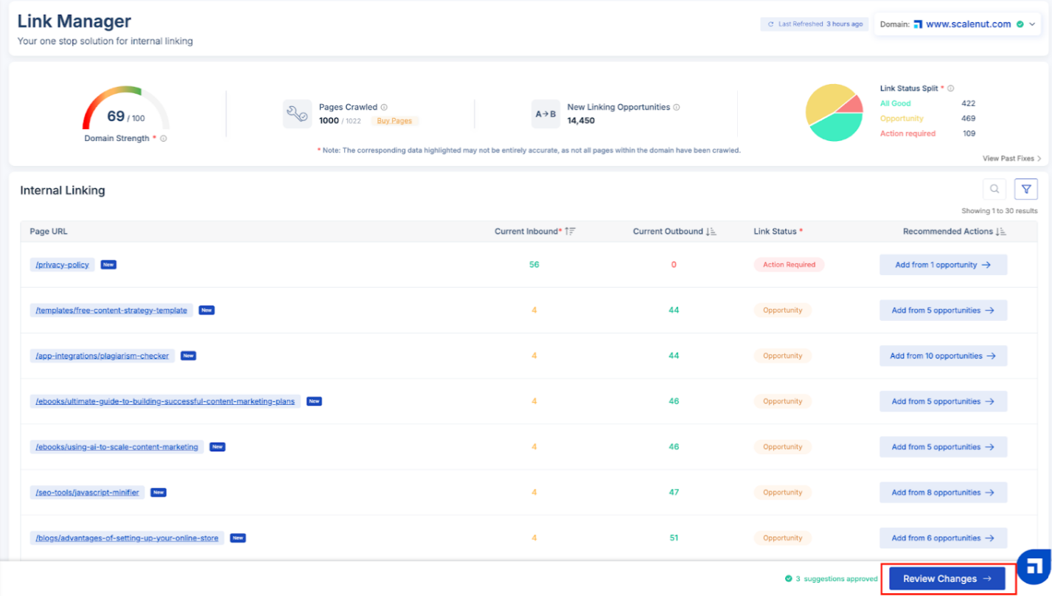This screenshot has width=1052, height=613.
Task: Click the Buy Pages button
Action: click(x=395, y=121)
